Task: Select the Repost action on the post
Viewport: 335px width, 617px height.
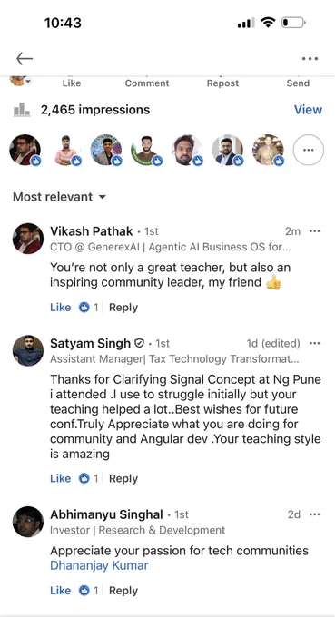Action: click(x=222, y=83)
